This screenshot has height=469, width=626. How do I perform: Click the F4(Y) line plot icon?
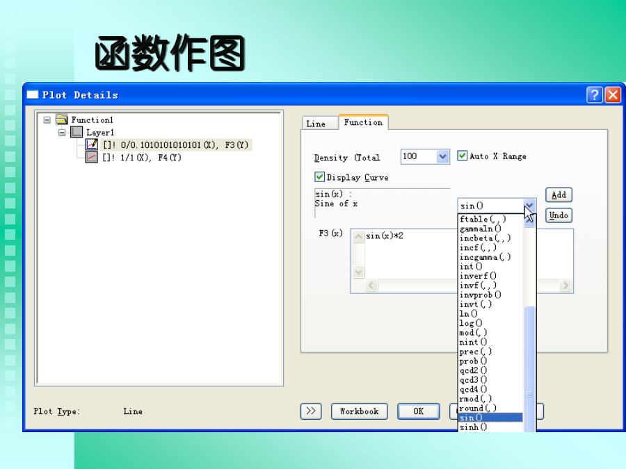click(x=92, y=157)
